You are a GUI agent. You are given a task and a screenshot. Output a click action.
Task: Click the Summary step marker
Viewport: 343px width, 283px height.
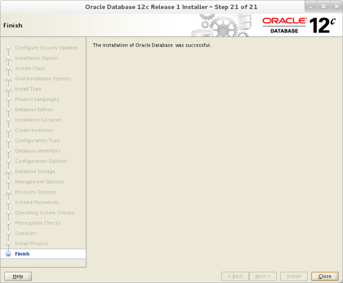coord(8,233)
